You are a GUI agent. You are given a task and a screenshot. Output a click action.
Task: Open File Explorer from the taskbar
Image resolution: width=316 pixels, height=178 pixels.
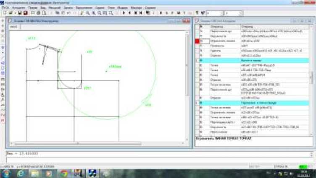pos(35,173)
